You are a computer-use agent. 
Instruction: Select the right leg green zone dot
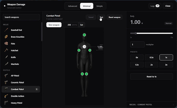point(86,74)
